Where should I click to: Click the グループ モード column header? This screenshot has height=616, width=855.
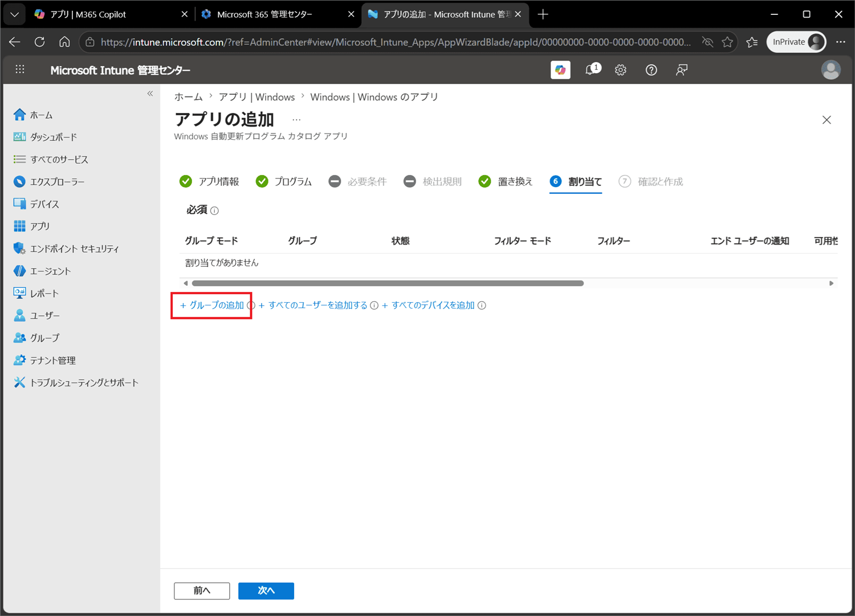tap(211, 241)
